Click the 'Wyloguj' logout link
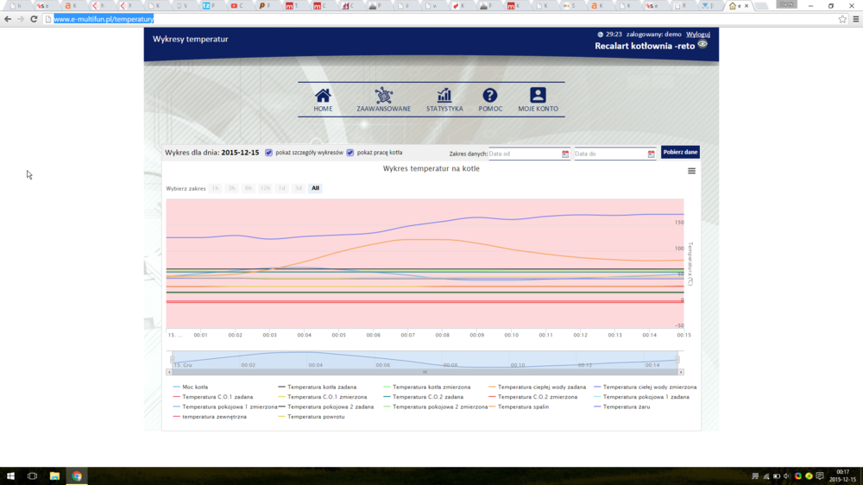The image size is (863, 485). click(x=697, y=35)
